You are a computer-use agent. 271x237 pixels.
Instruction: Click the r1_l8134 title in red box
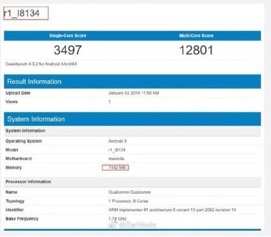[26, 13]
